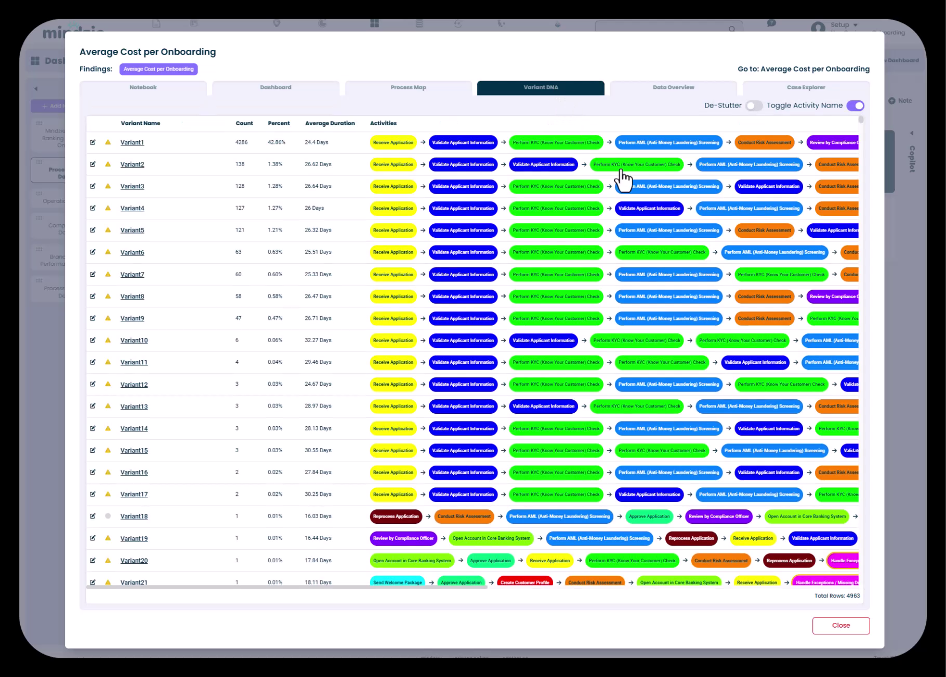Sort by Average Duration column header
Image resolution: width=946 pixels, height=677 pixels.
click(x=330, y=124)
